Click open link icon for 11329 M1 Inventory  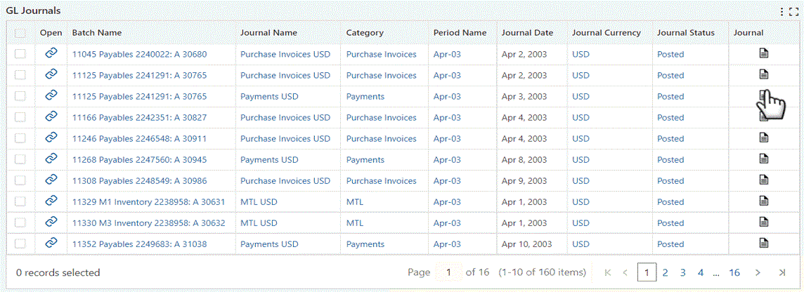[51, 201]
